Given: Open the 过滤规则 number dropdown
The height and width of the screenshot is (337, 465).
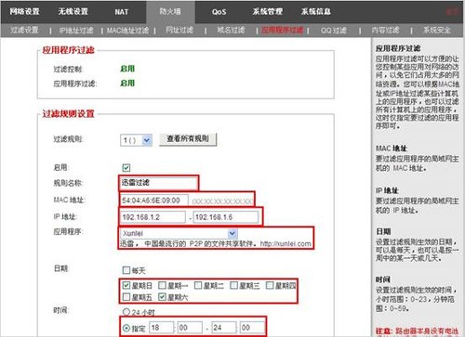Looking at the screenshot, I should point(136,140).
